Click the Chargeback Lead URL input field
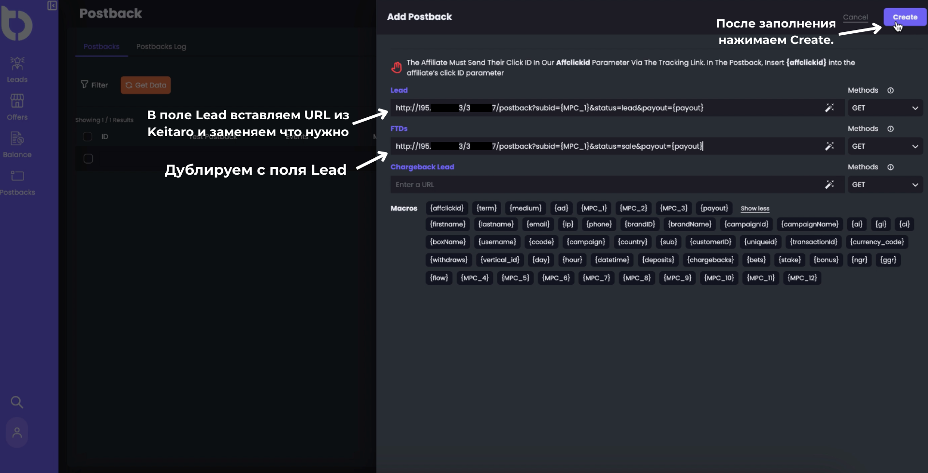Image resolution: width=928 pixels, height=473 pixels. tap(604, 184)
